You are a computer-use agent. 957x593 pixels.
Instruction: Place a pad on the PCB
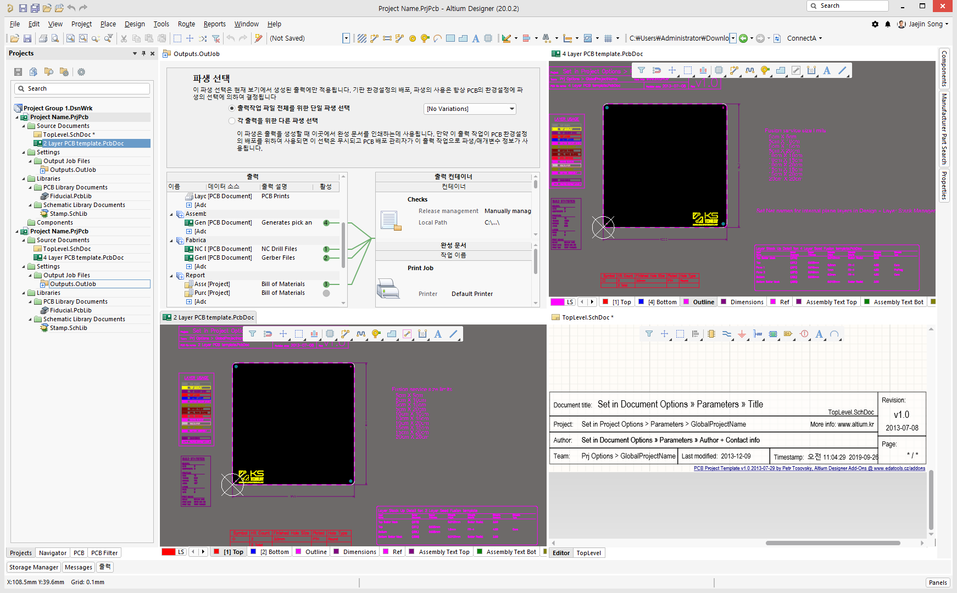tap(764, 70)
